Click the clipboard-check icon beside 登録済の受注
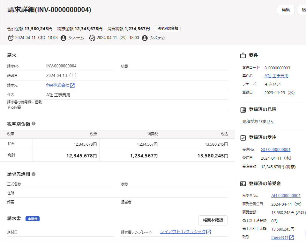This screenshot has height=242, width=306. tap(243, 138)
